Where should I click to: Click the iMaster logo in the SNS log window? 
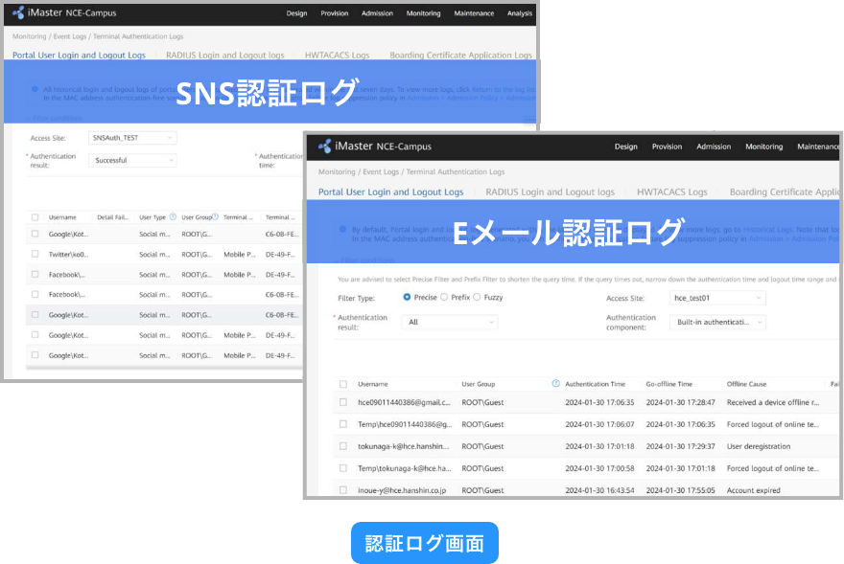(x=18, y=12)
